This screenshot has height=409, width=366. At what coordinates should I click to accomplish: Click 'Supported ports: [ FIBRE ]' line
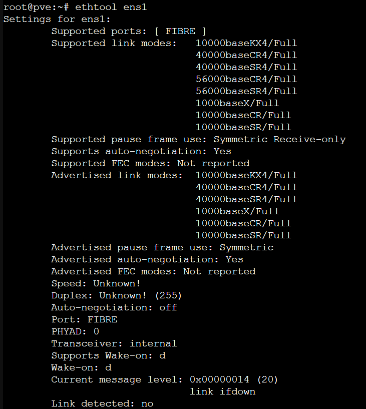[129, 32]
